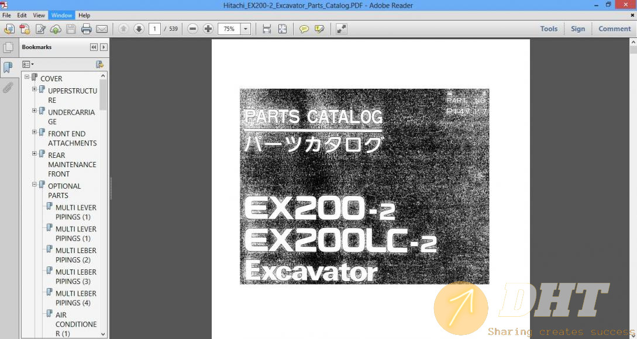Open the Help menu
This screenshot has width=637, height=339.
tap(84, 15)
